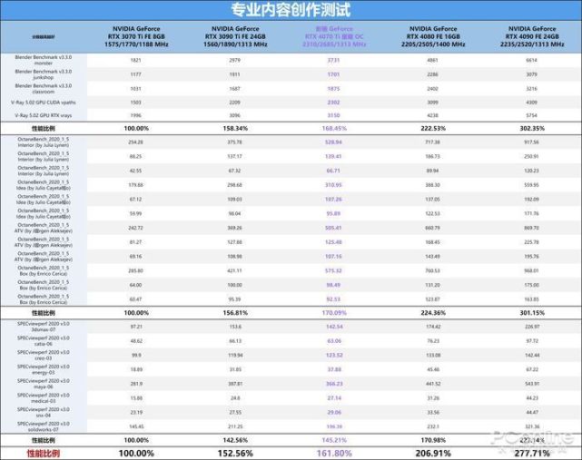
Task: Select the junkshop score 2286
Action: pos(432,74)
